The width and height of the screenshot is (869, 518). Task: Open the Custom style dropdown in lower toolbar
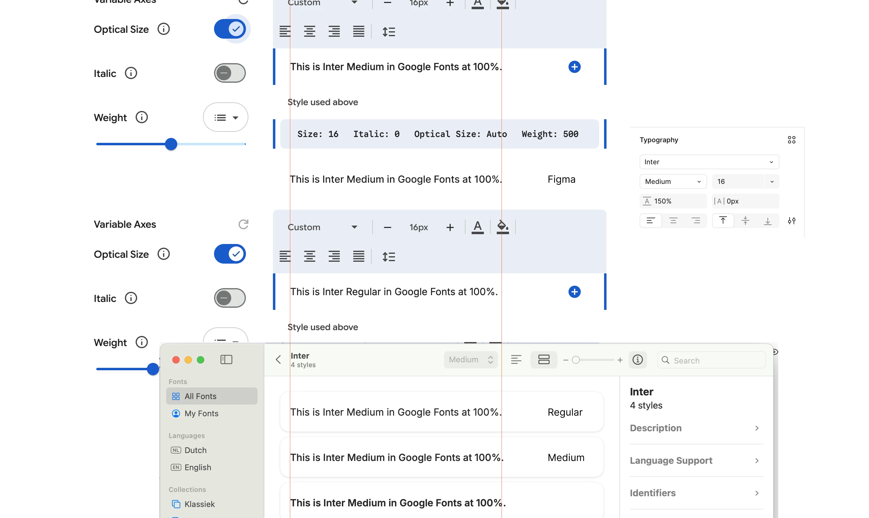click(322, 227)
